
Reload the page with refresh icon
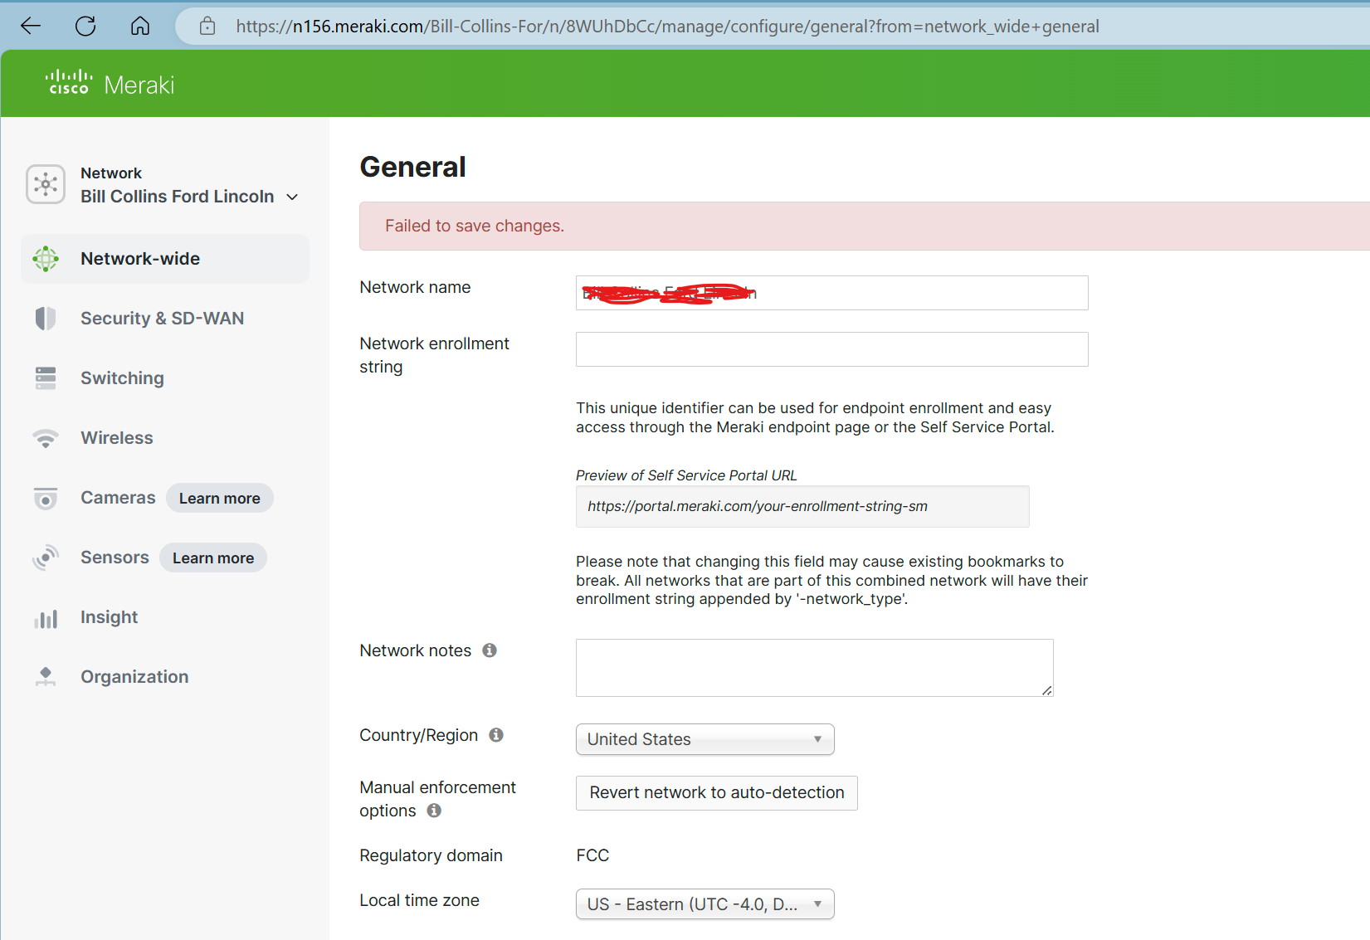[85, 26]
